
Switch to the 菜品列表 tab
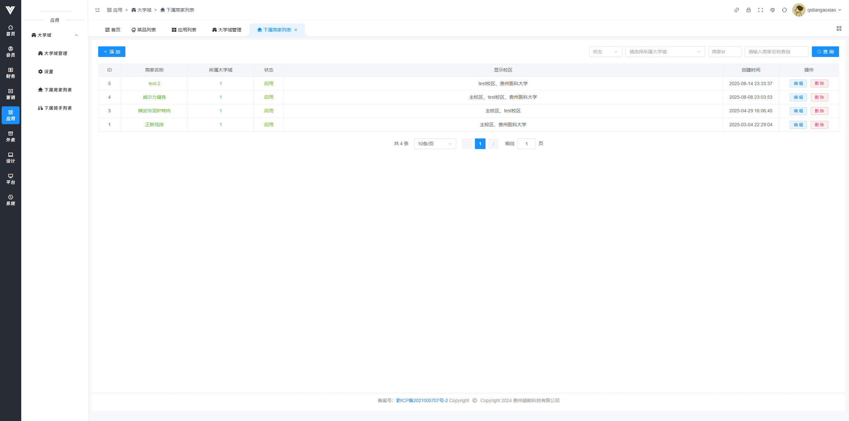[144, 30]
